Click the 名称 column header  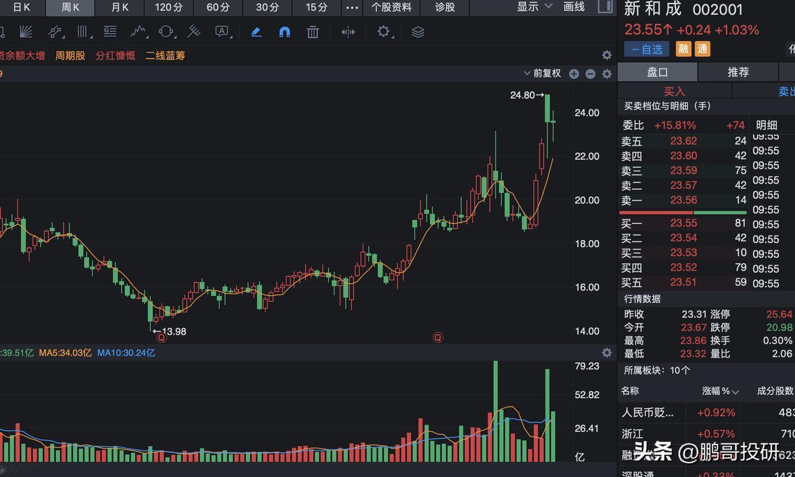pyautogui.click(x=630, y=391)
